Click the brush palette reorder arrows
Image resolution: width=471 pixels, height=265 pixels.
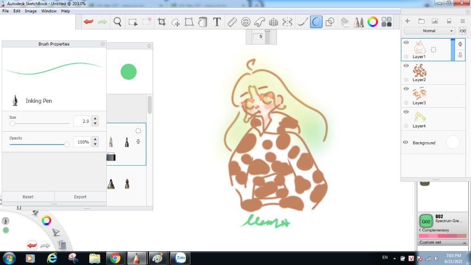tap(138, 142)
